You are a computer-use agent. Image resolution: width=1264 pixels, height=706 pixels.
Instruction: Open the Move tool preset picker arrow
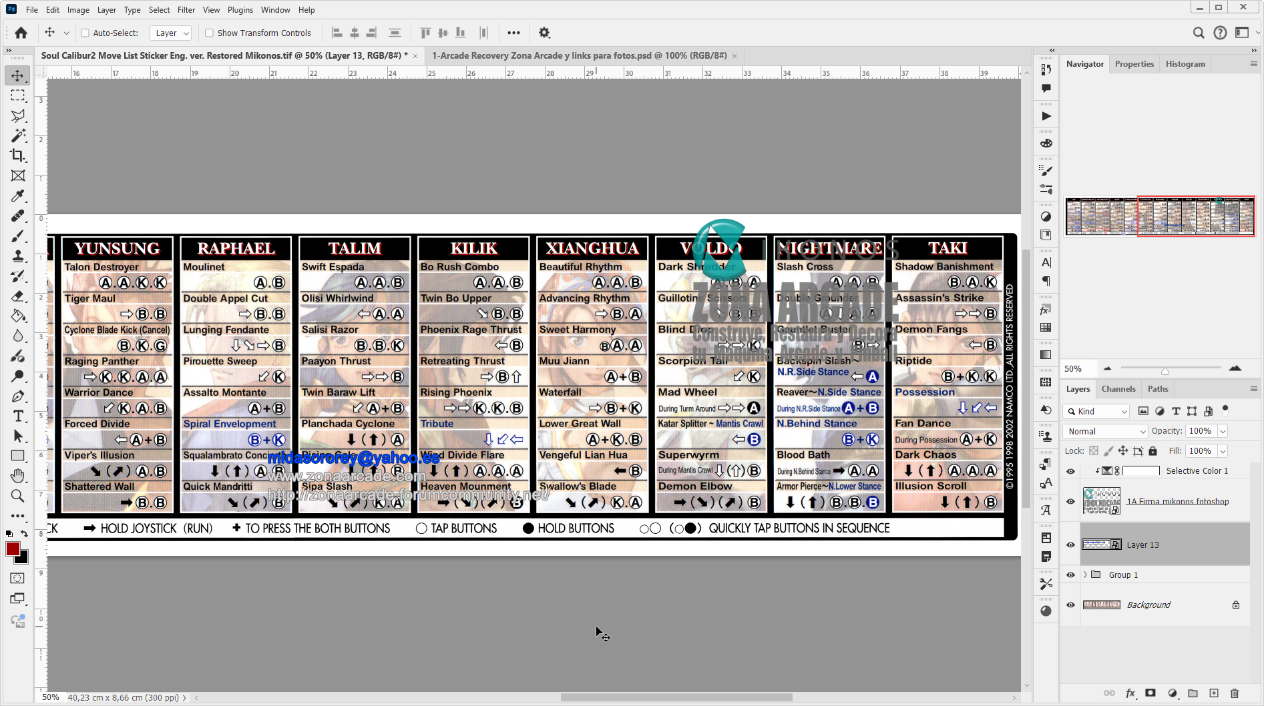click(x=65, y=33)
